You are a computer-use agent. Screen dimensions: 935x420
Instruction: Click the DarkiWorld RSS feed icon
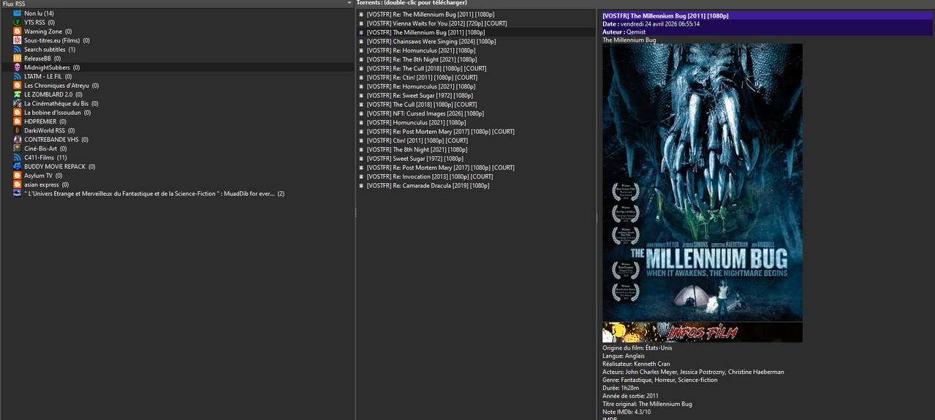click(x=18, y=130)
